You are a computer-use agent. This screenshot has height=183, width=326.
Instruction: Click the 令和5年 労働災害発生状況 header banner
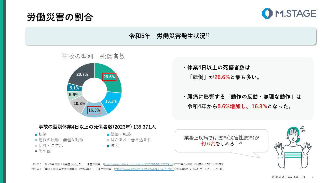(170, 36)
